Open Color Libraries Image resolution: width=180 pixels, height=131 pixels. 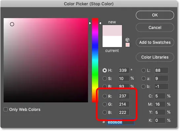(x=155, y=57)
